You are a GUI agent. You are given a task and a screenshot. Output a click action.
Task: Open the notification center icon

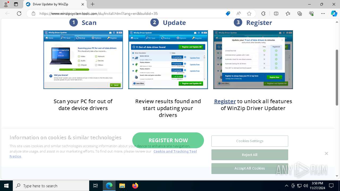point(331,186)
